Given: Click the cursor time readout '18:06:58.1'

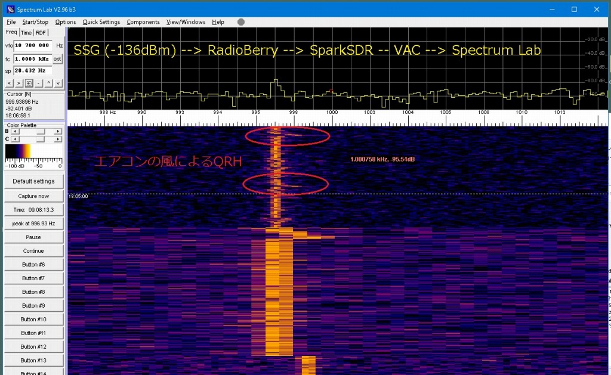Looking at the screenshot, I should tap(17, 116).
